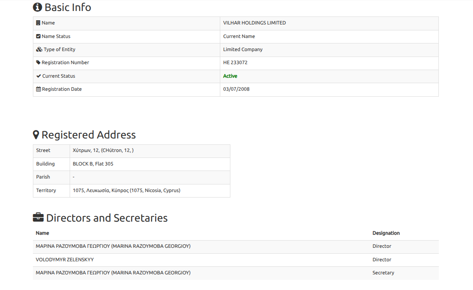Image resolution: width=473 pixels, height=290 pixels.
Task: Select the VOLODYMYR ZELENSKYY director row
Action: point(65,260)
